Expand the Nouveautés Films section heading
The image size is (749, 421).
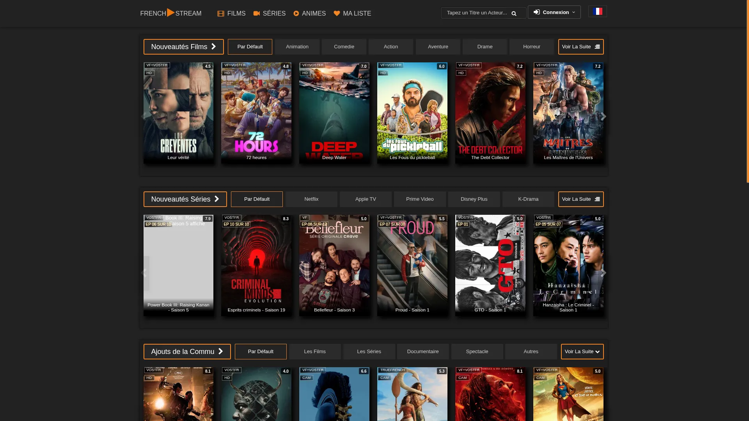(x=184, y=47)
